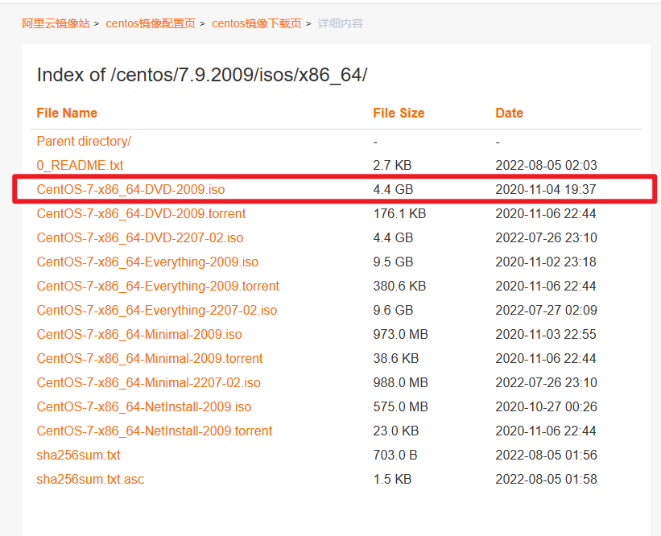Click the date 2020-10-27 00:26
Viewport: 661px width, 536px height.
[547, 406]
